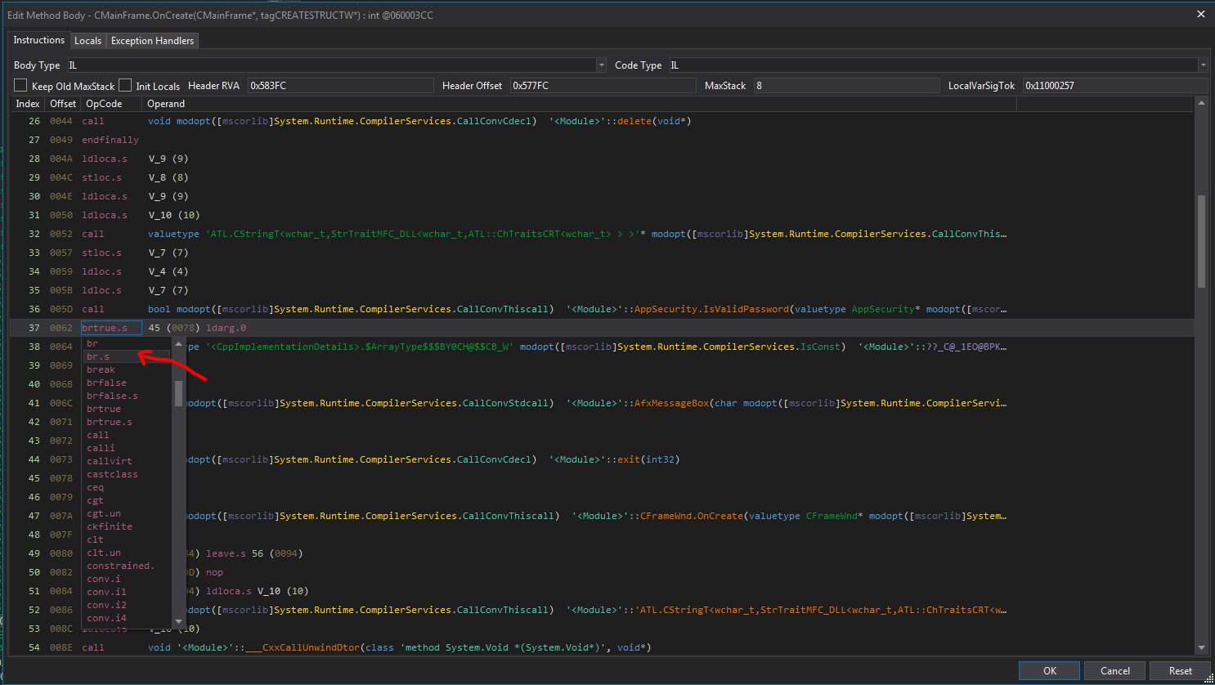The image size is (1215, 685).
Task: Select row 54 call CxxCallUnwindDtor
Action: click(x=601, y=647)
